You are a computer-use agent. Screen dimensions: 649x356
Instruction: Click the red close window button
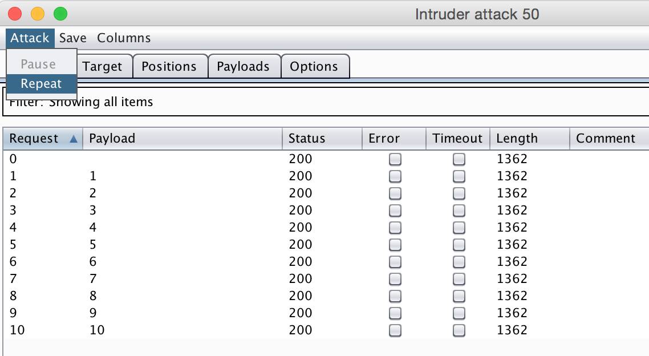coord(15,14)
